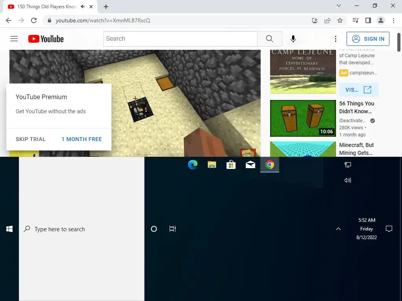View site info via the padlock icon

tap(49, 20)
